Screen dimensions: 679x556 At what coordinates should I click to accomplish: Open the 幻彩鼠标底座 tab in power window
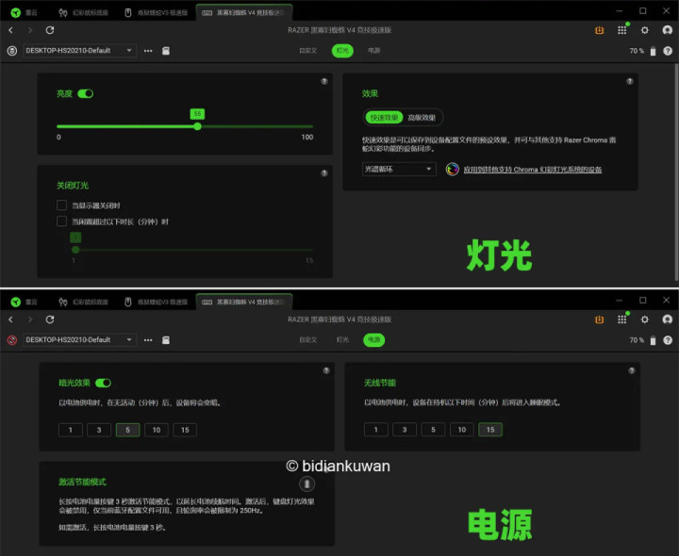click(x=84, y=302)
